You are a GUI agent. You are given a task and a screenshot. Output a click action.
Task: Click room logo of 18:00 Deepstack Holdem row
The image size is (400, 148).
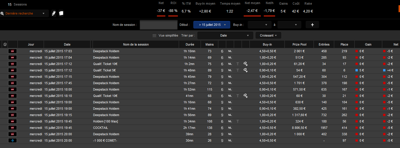click(x=13, y=89)
